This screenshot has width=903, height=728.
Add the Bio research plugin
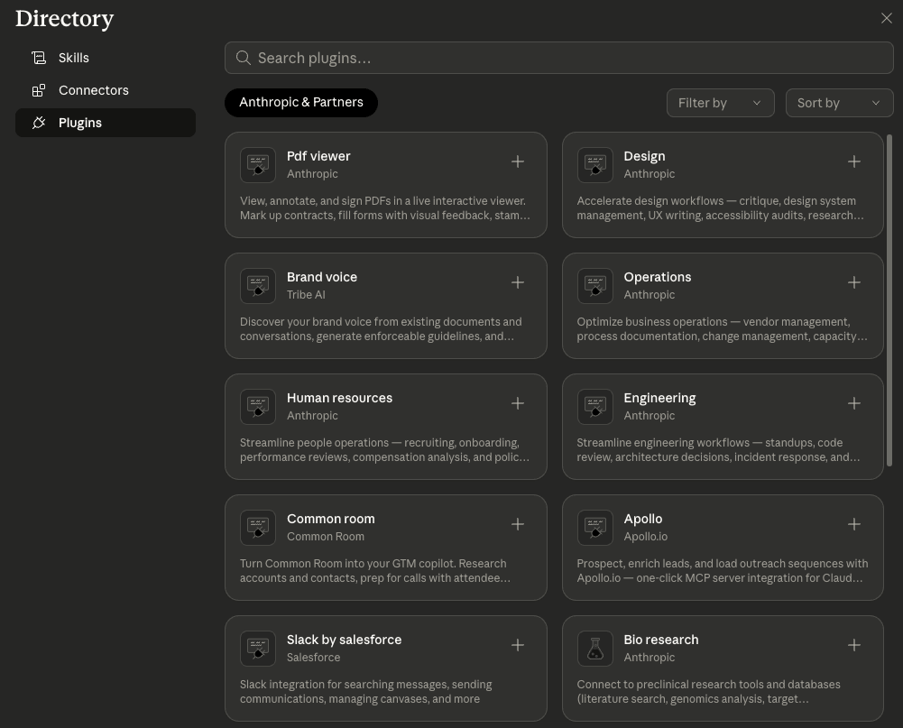click(854, 646)
